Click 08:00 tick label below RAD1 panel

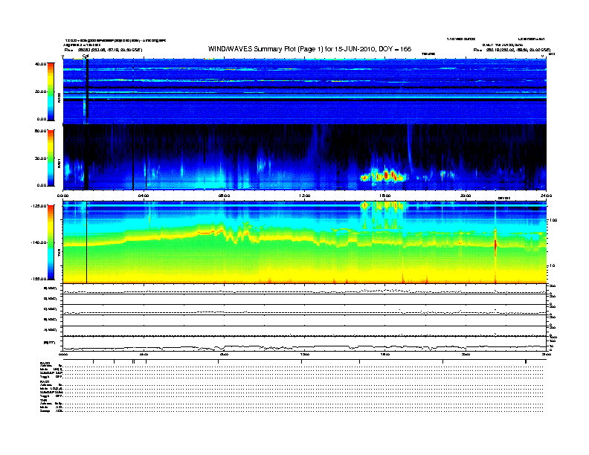click(x=224, y=196)
